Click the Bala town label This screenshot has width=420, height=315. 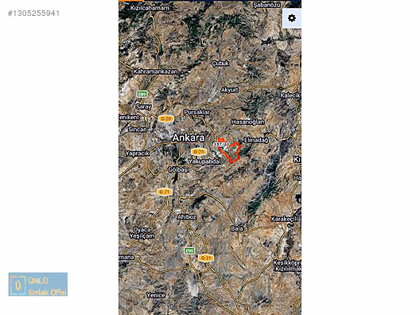237,228
